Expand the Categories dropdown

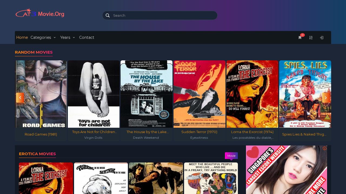[43, 37]
